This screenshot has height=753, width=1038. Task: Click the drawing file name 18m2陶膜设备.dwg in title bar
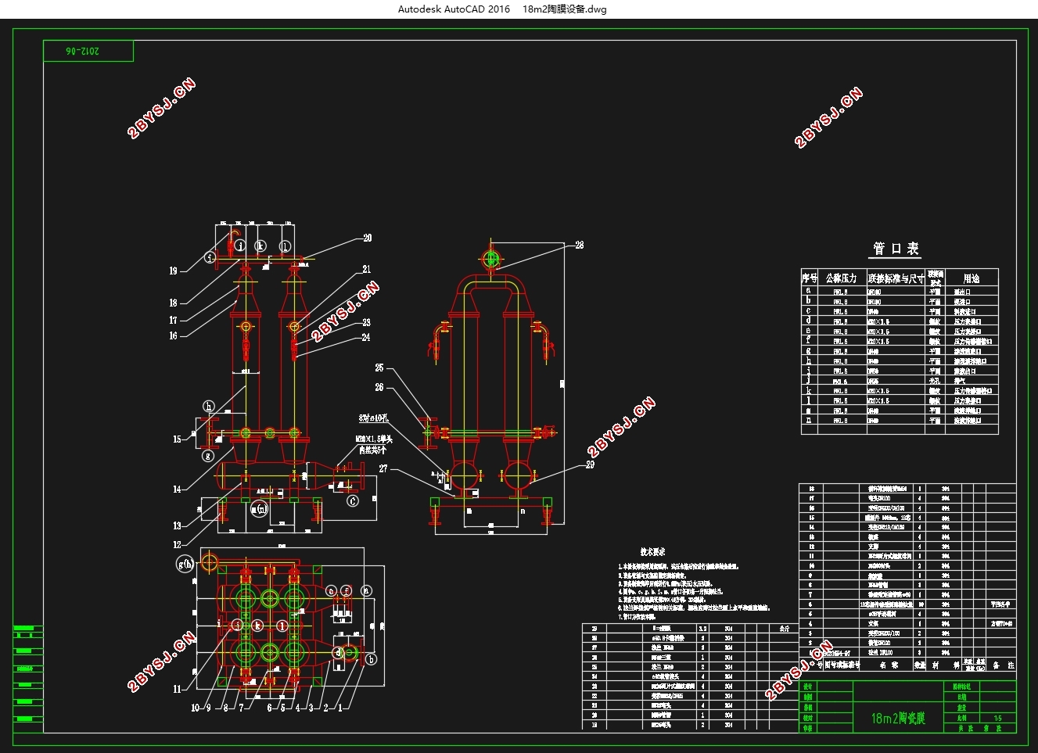tap(564, 9)
